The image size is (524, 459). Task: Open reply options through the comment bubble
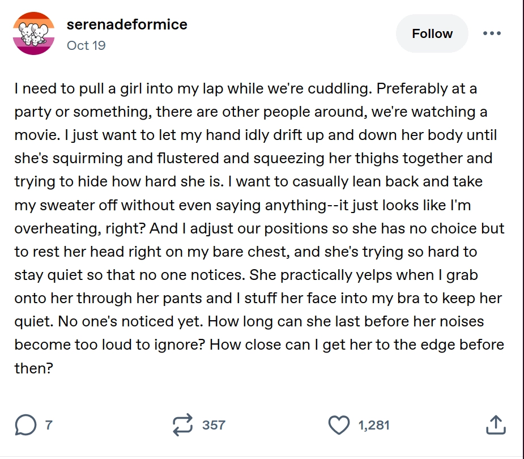click(x=25, y=423)
